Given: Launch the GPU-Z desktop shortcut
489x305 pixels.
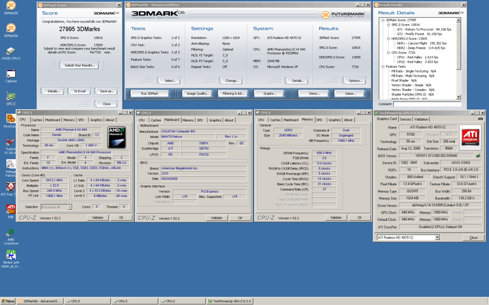Looking at the screenshot, I should click(x=11, y=96).
